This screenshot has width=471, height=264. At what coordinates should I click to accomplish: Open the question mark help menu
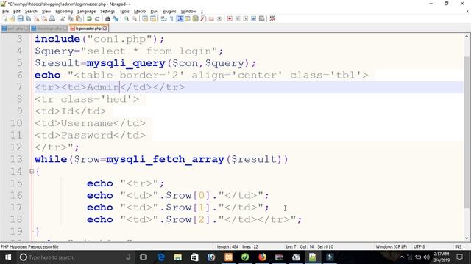(x=202, y=12)
